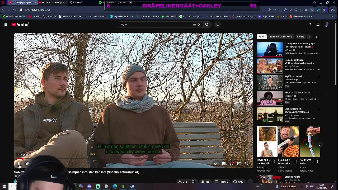
Task: Open Microsoft Edge from the taskbar
Action: click(x=115, y=187)
